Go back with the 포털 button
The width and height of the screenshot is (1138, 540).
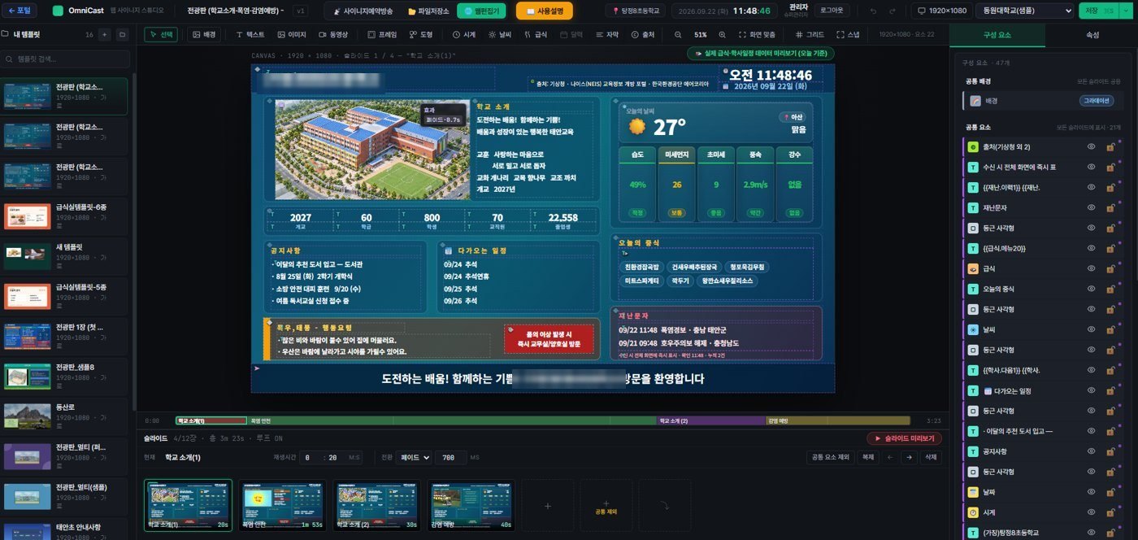pyautogui.click(x=19, y=11)
